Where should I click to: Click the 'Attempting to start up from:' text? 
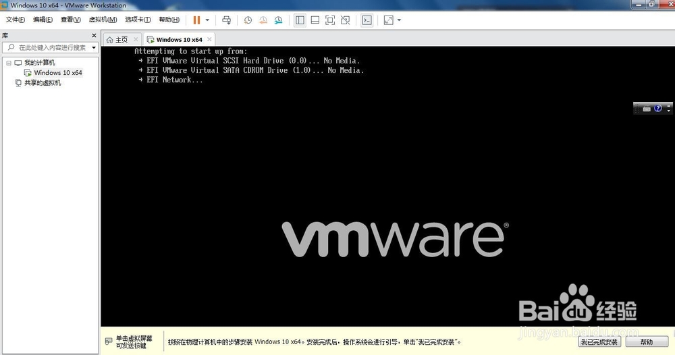pyautogui.click(x=191, y=51)
